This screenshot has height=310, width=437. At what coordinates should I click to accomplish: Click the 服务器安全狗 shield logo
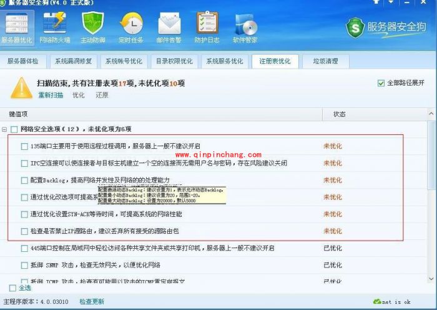point(355,27)
